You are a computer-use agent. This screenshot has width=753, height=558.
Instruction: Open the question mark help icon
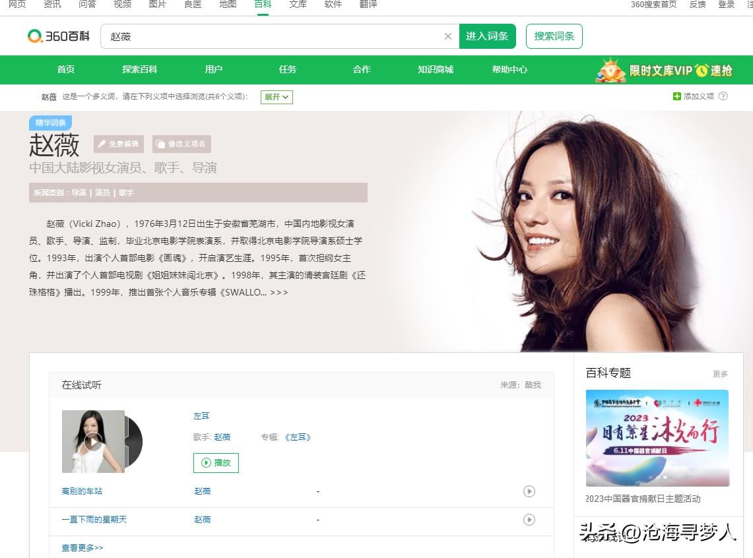pyautogui.click(x=723, y=96)
